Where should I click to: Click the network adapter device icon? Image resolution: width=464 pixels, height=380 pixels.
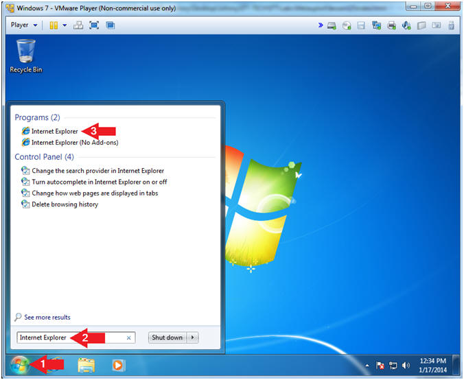(x=376, y=25)
